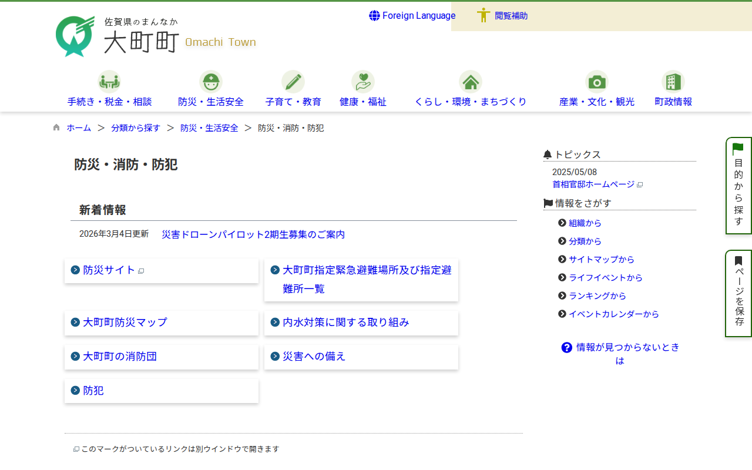Screen dimensions: 752x470
Task: Open the ページを保存 side panel
Action: tap(738, 293)
